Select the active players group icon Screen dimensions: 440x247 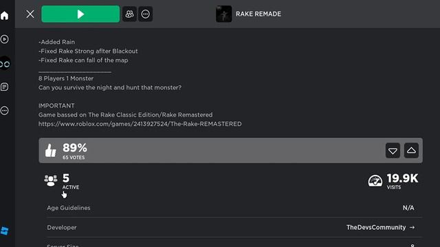(51, 180)
